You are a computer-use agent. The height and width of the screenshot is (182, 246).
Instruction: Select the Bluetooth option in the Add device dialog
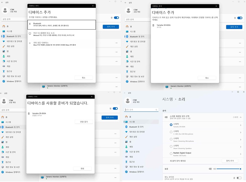(x=61, y=25)
